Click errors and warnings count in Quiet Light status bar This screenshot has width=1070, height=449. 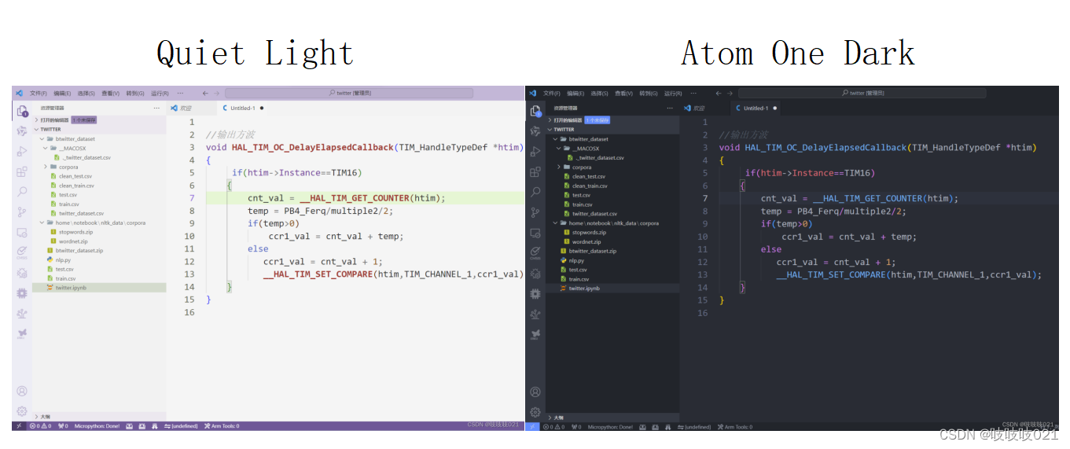(40, 425)
